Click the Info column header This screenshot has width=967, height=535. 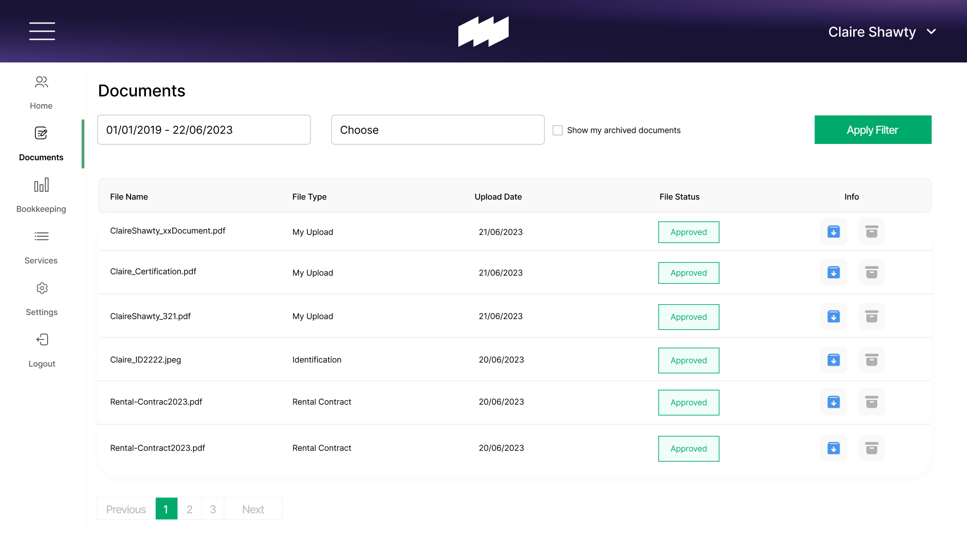(851, 197)
